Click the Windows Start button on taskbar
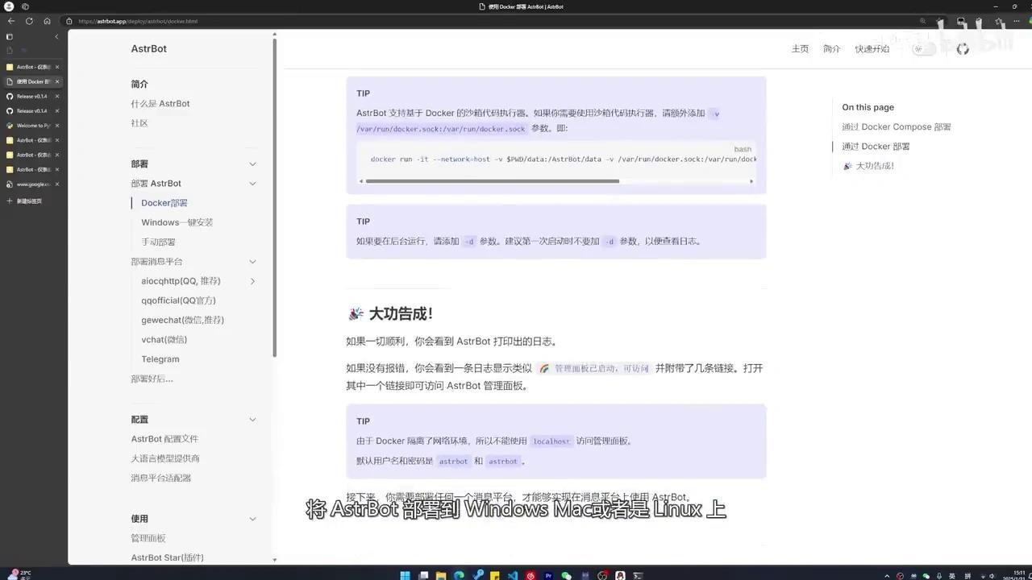Viewport: 1032px width, 580px height. pos(406,575)
